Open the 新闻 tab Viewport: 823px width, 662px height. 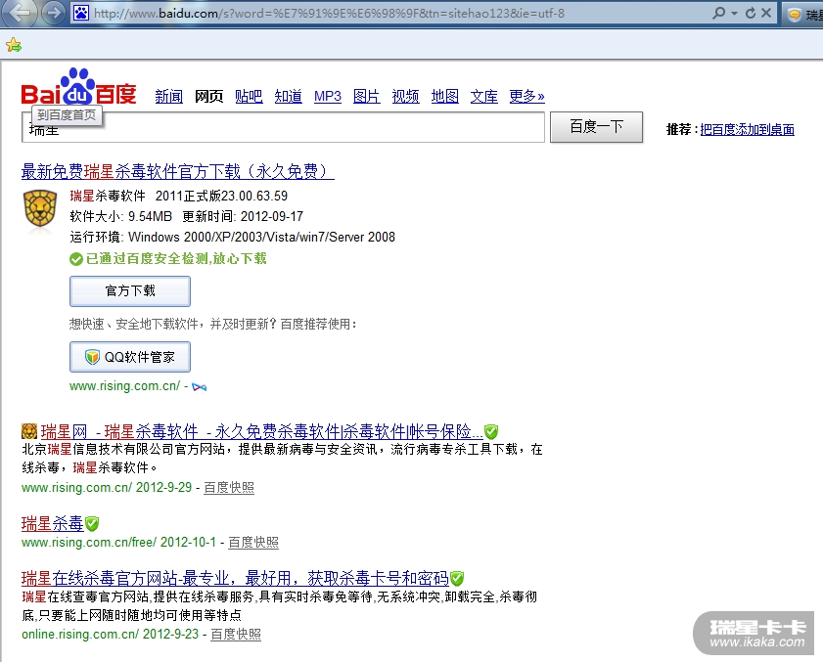[x=169, y=97]
